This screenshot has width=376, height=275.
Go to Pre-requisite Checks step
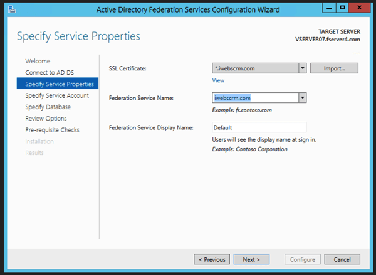[x=52, y=130]
